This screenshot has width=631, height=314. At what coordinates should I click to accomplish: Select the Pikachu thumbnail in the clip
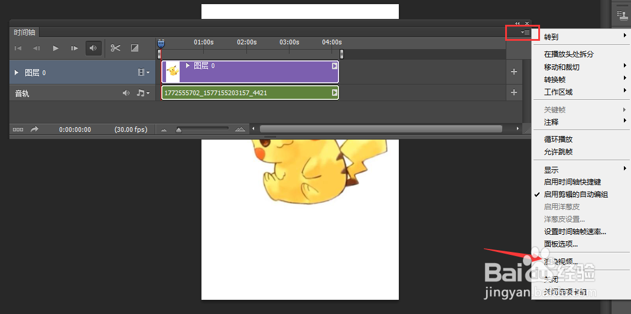pyautogui.click(x=173, y=72)
